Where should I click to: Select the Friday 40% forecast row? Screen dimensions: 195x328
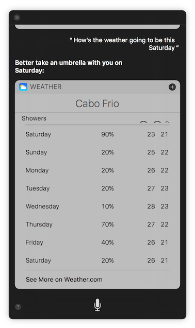click(98, 242)
